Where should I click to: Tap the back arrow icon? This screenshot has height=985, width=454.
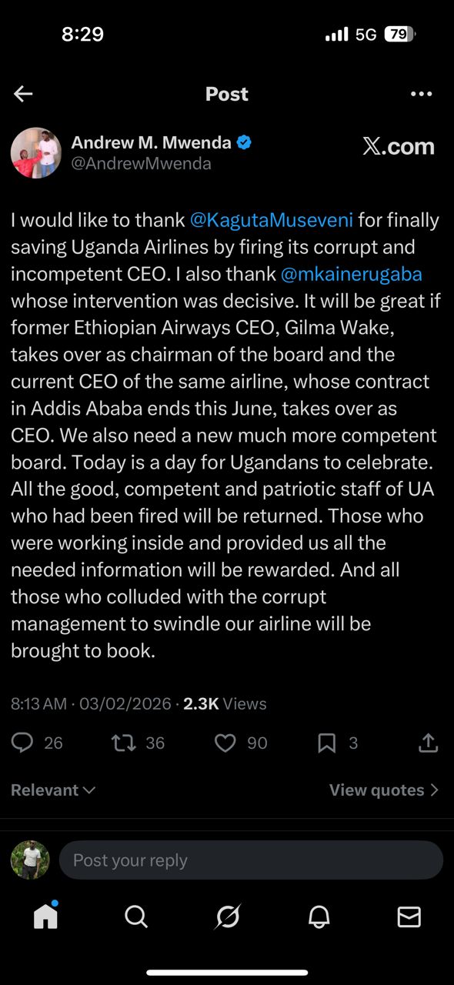click(23, 94)
